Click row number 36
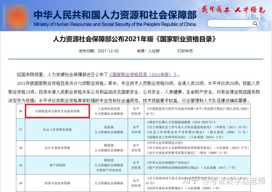Viewport: 272px width, 192px height. coord(21,111)
